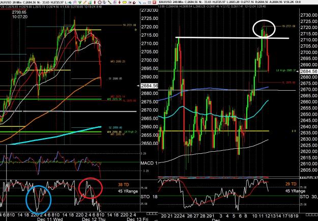This screenshot has height=221, width=318.
Task: Select the pencil drawing tool
Action: pyautogui.click(x=84, y=3)
